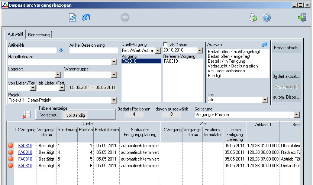Screen dimensions: 313x185
Task: Enable the 'ab Datum' checkbox
Action: tap(166, 44)
